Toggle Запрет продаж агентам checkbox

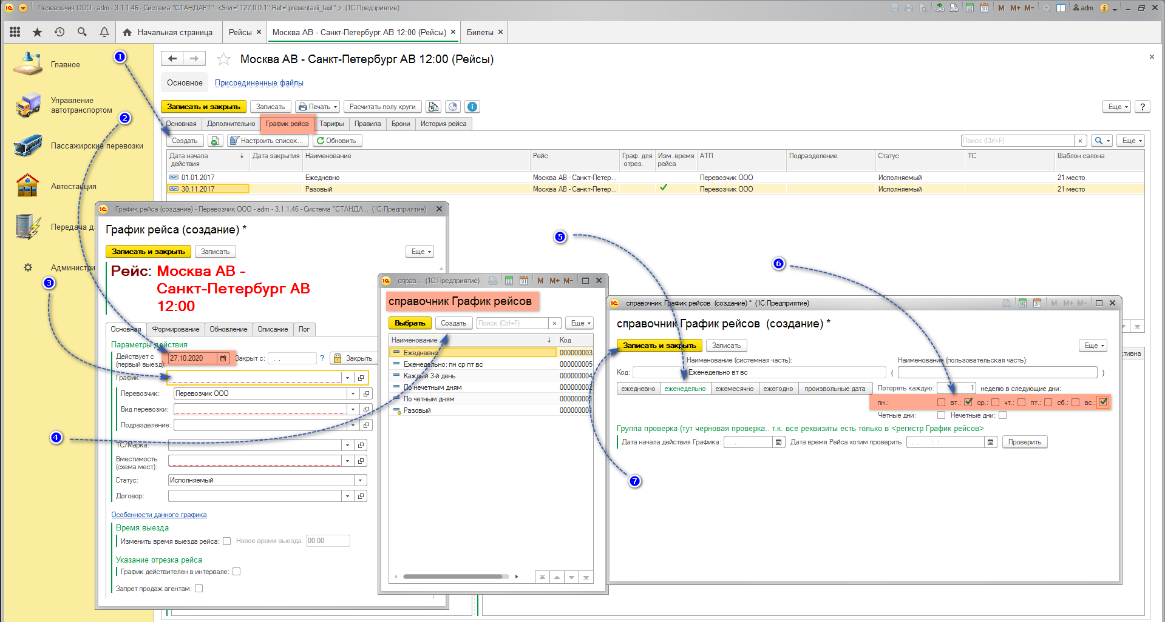tap(199, 589)
